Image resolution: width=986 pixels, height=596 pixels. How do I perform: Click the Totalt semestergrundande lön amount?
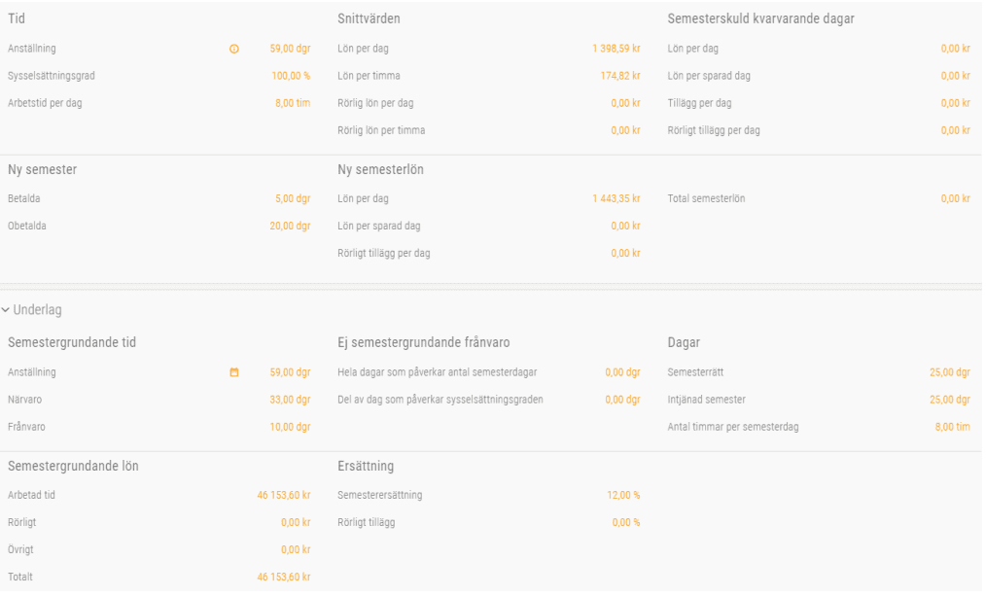[284, 577]
